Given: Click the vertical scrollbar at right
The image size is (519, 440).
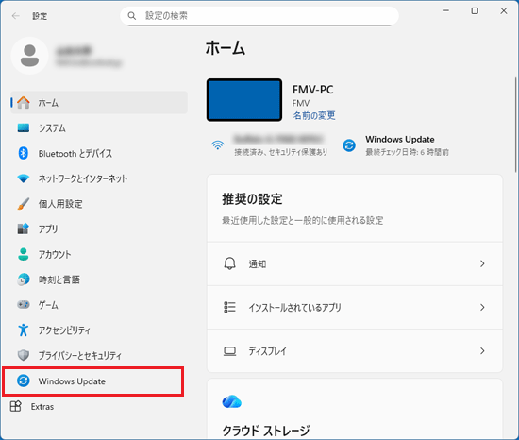Looking at the screenshot, I should pos(515,124).
